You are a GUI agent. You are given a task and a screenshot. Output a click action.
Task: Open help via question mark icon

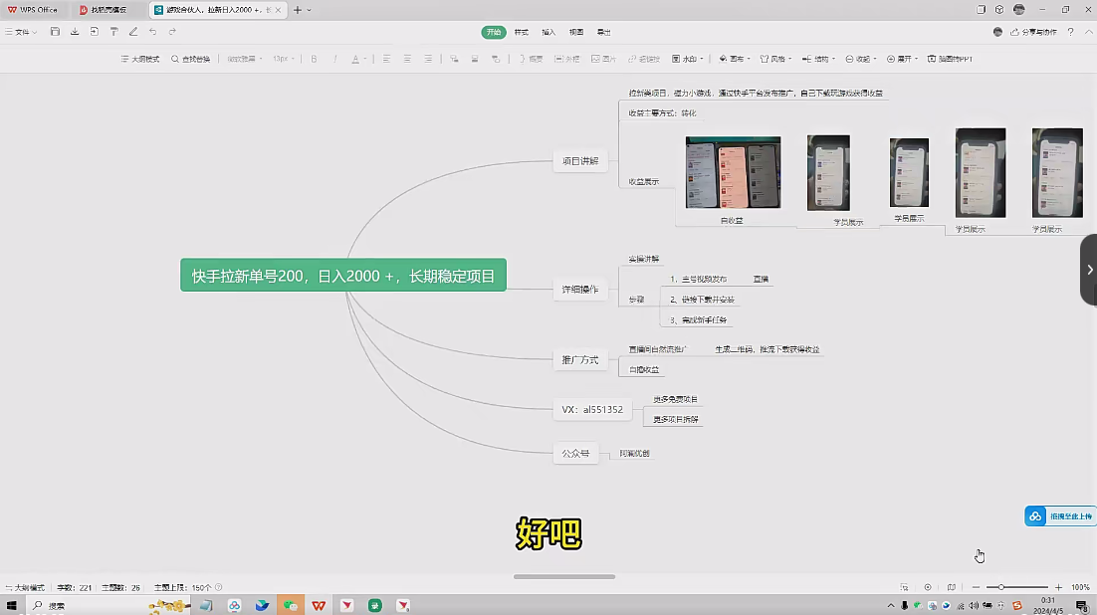coord(1070,32)
